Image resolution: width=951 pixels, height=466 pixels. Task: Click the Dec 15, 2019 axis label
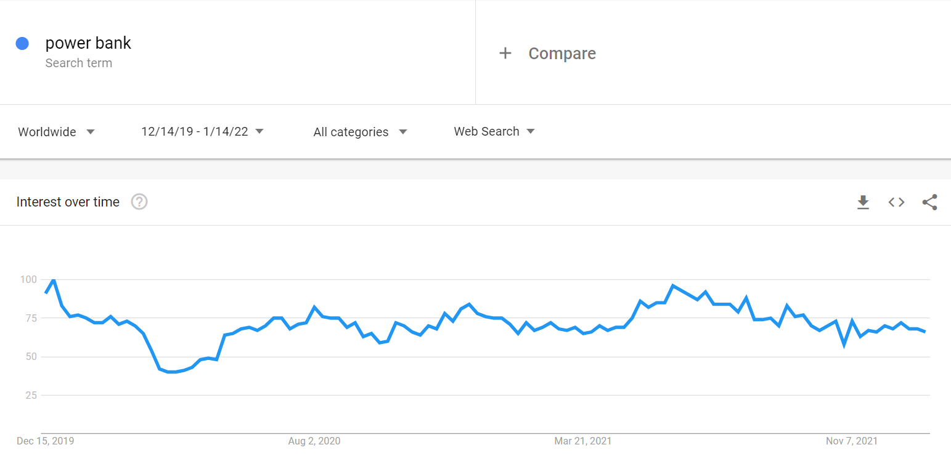pyautogui.click(x=45, y=441)
